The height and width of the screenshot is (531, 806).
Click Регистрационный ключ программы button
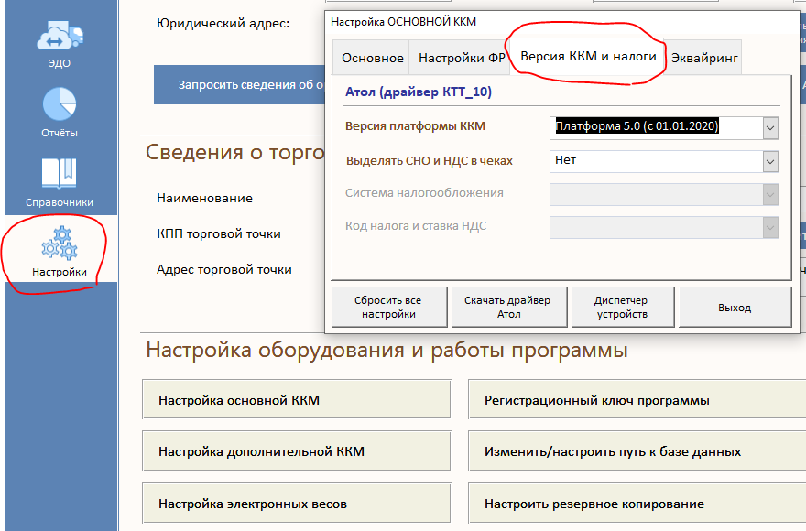click(x=636, y=400)
